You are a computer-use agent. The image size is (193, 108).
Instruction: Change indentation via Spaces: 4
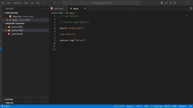click(130, 106)
